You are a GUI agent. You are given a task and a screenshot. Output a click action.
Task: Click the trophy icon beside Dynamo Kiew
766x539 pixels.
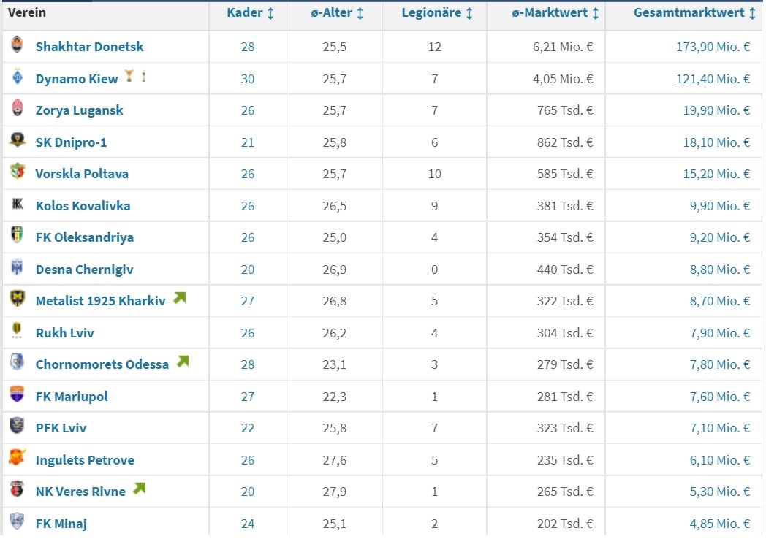tap(129, 76)
